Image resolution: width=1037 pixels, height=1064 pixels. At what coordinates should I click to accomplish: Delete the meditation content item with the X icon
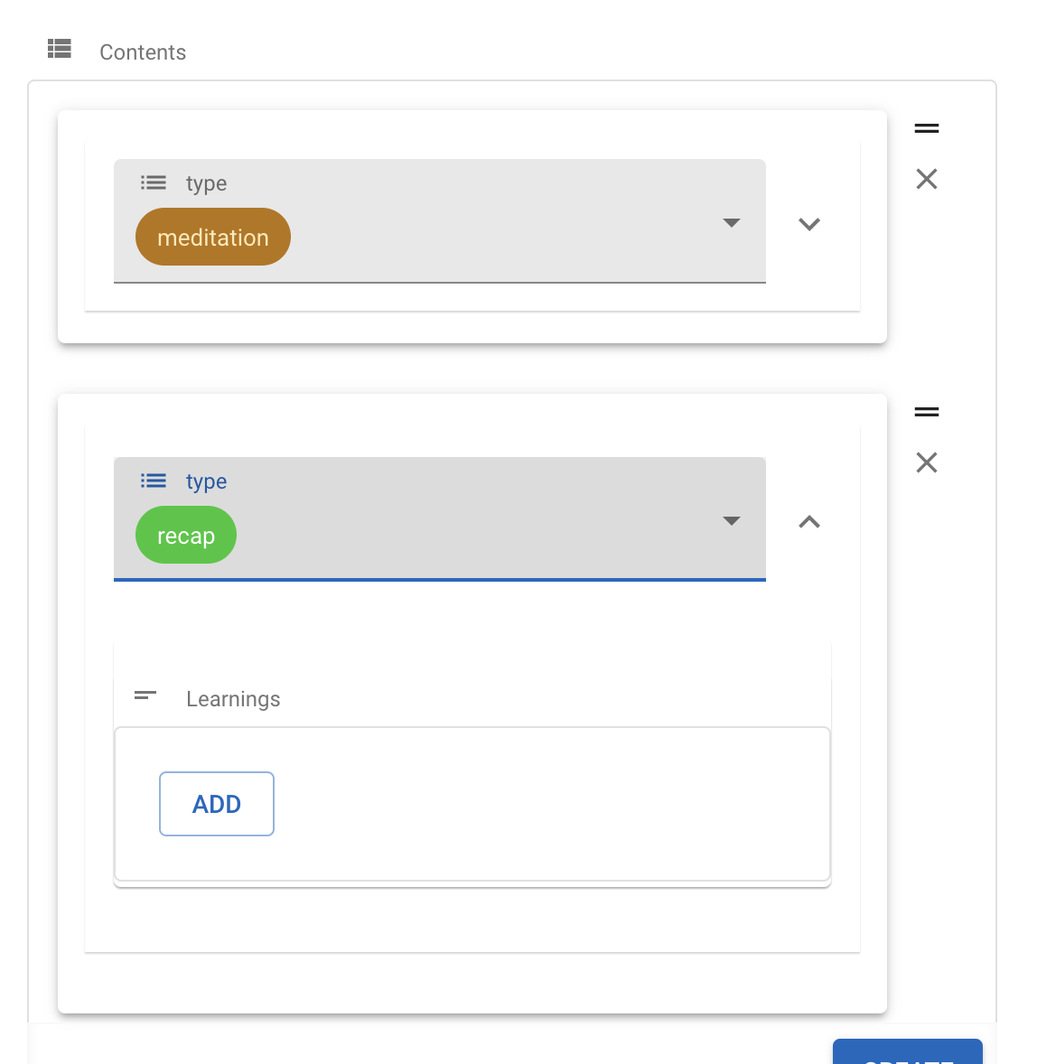click(x=926, y=179)
